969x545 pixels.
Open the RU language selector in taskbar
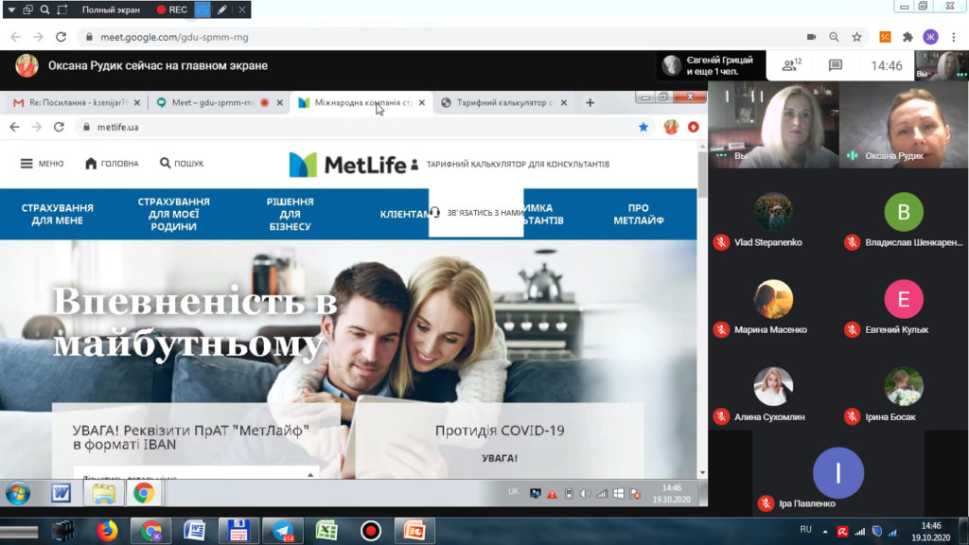pyautogui.click(x=806, y=529)
